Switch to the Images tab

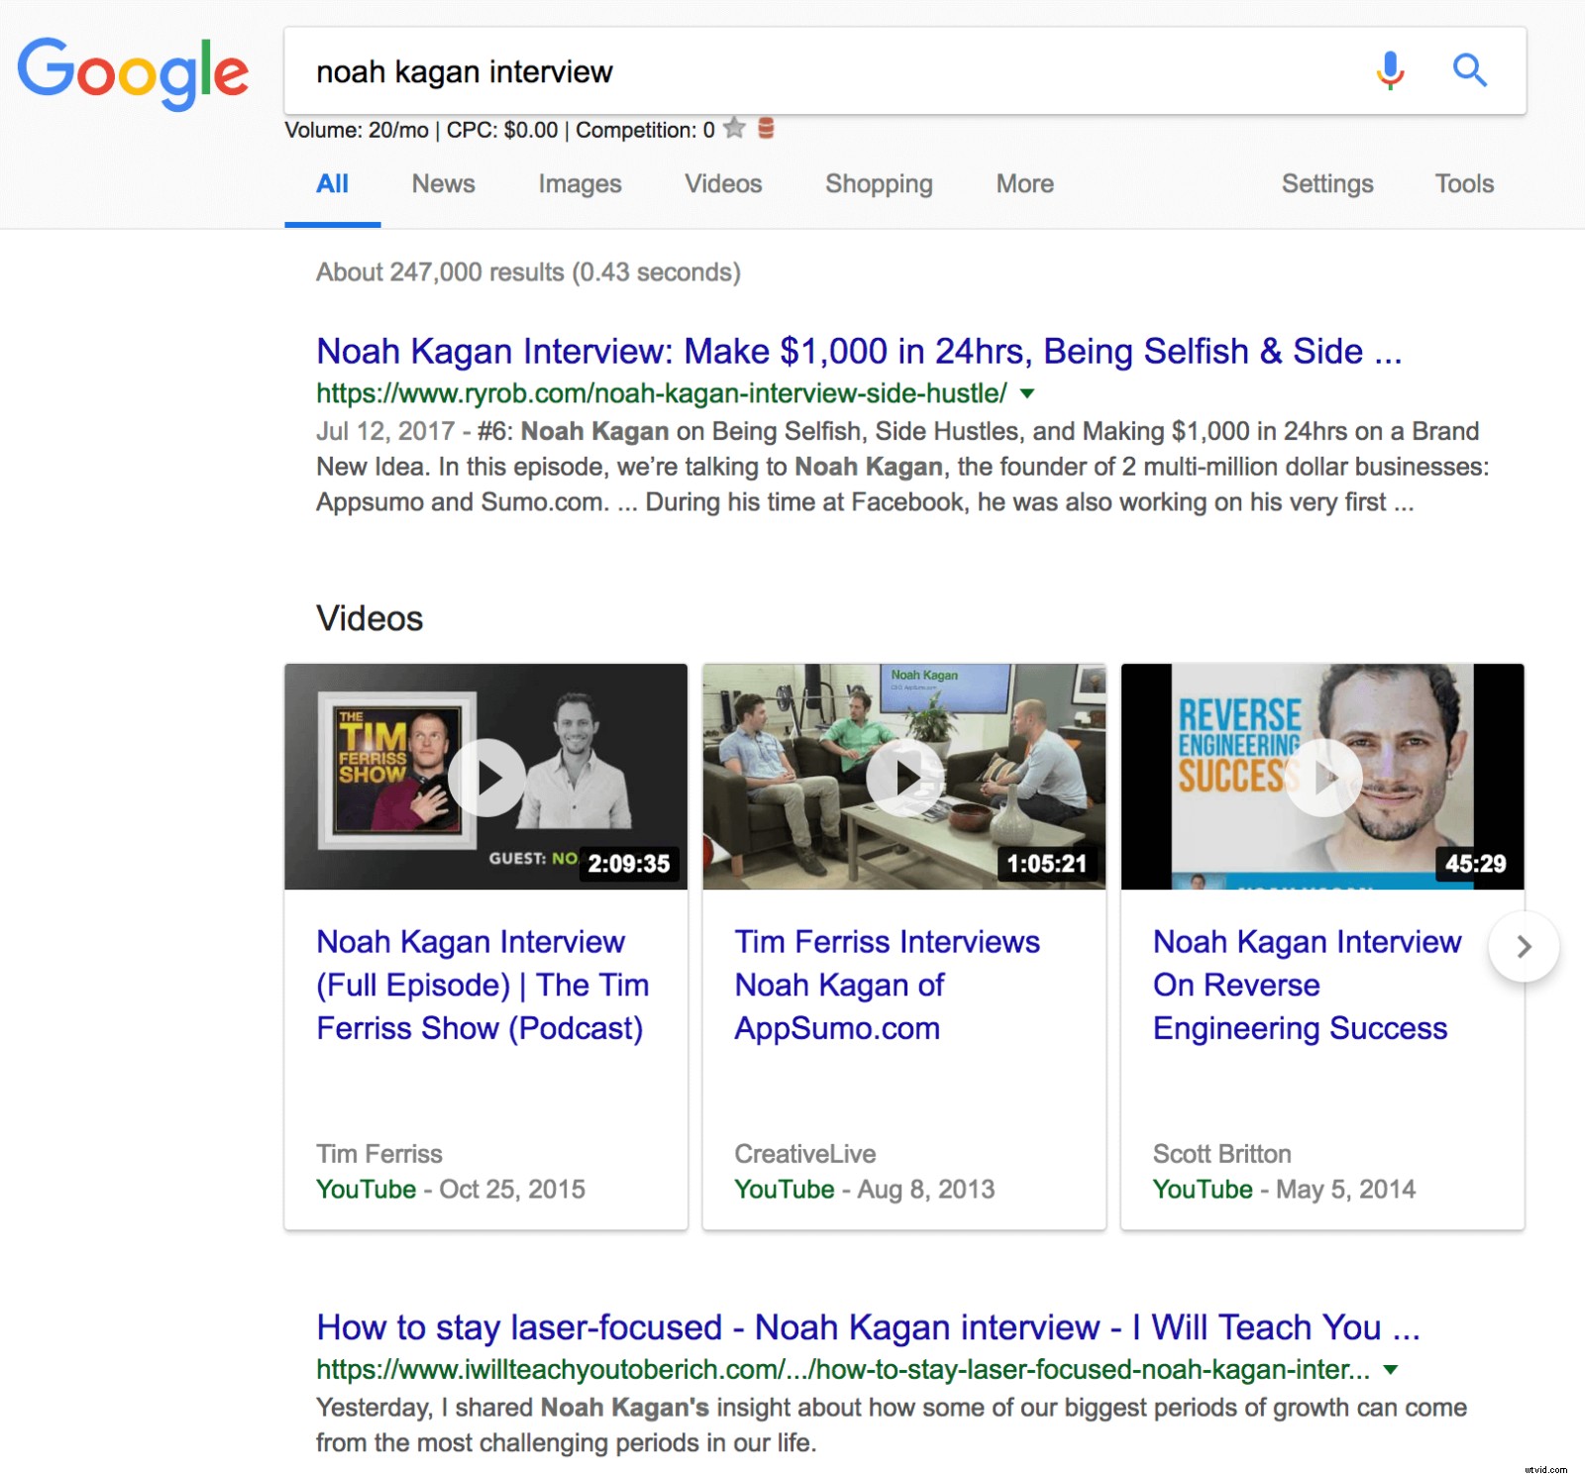click(580, 184)
